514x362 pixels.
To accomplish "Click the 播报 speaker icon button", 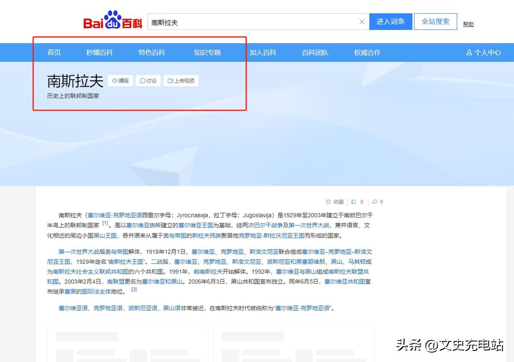I will click(x=120, y=81).
